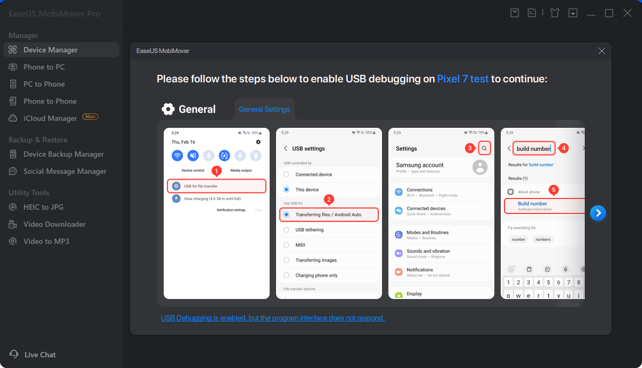The image size is (642, 368).
Task: Close the EaseUS MobiMover dialog
Action: (602, 51)
